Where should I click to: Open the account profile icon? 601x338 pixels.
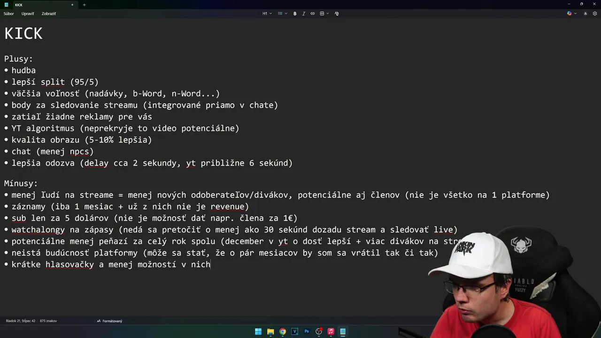585,14
